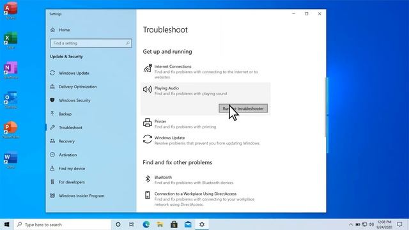Viewport: 409px width, 230px height.
Task: Click the Find a setting search box
Action: click(91, 43)
